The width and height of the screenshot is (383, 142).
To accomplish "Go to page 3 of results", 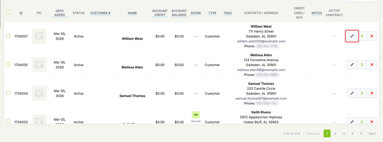I will click(x=344, y=134).
